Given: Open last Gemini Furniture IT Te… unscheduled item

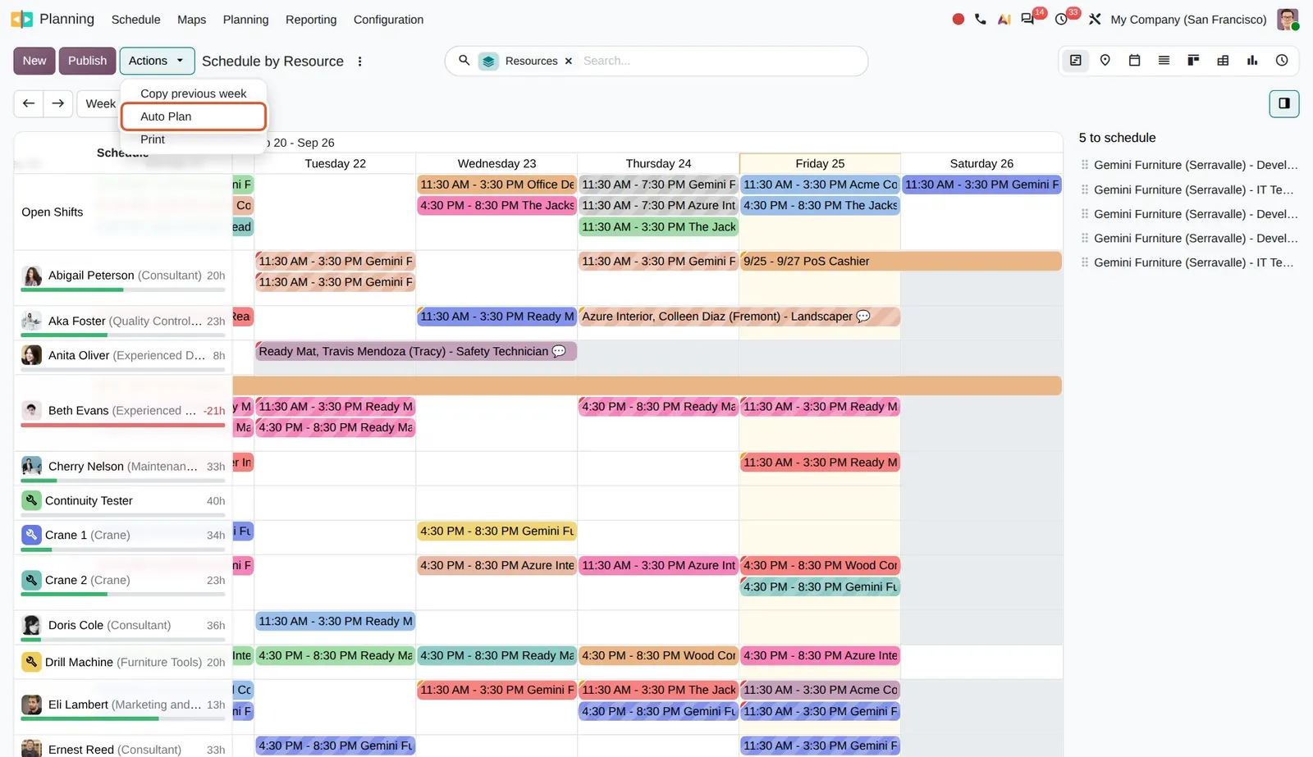Looking at the screenshot, I should 1193,262.
